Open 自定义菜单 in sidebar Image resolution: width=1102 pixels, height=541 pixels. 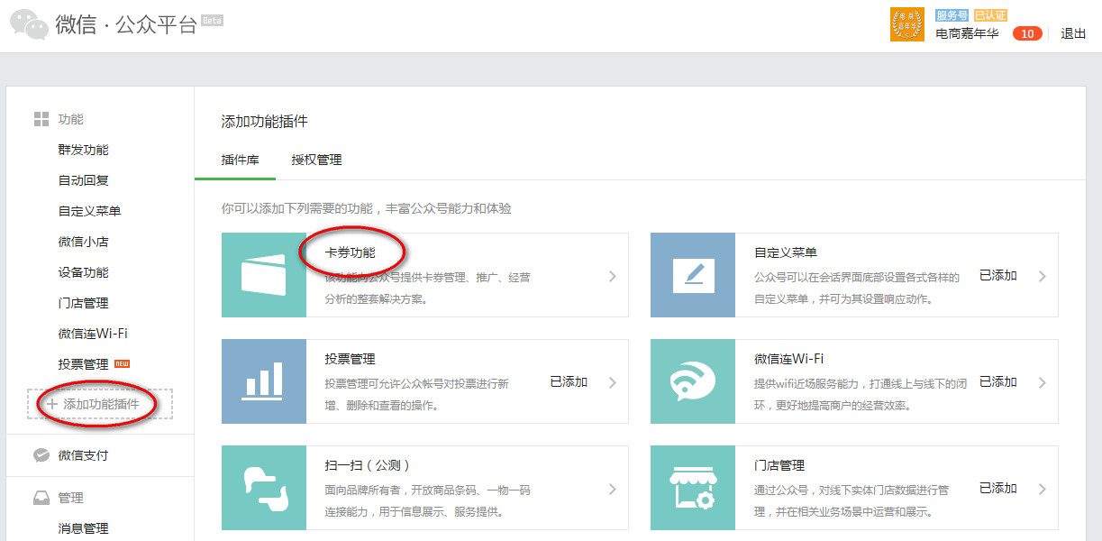click(90, 211)
